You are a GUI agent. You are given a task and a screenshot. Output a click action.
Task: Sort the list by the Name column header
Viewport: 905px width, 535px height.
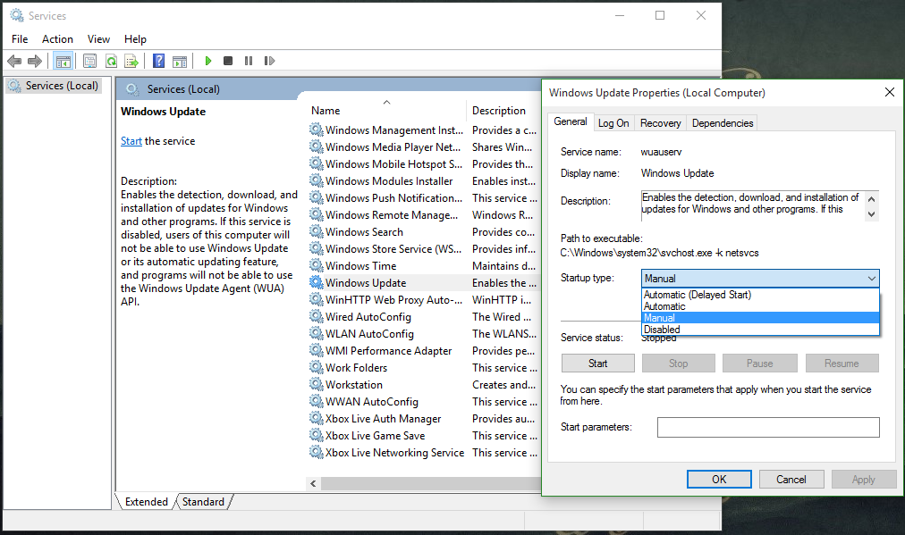point(386,110)
